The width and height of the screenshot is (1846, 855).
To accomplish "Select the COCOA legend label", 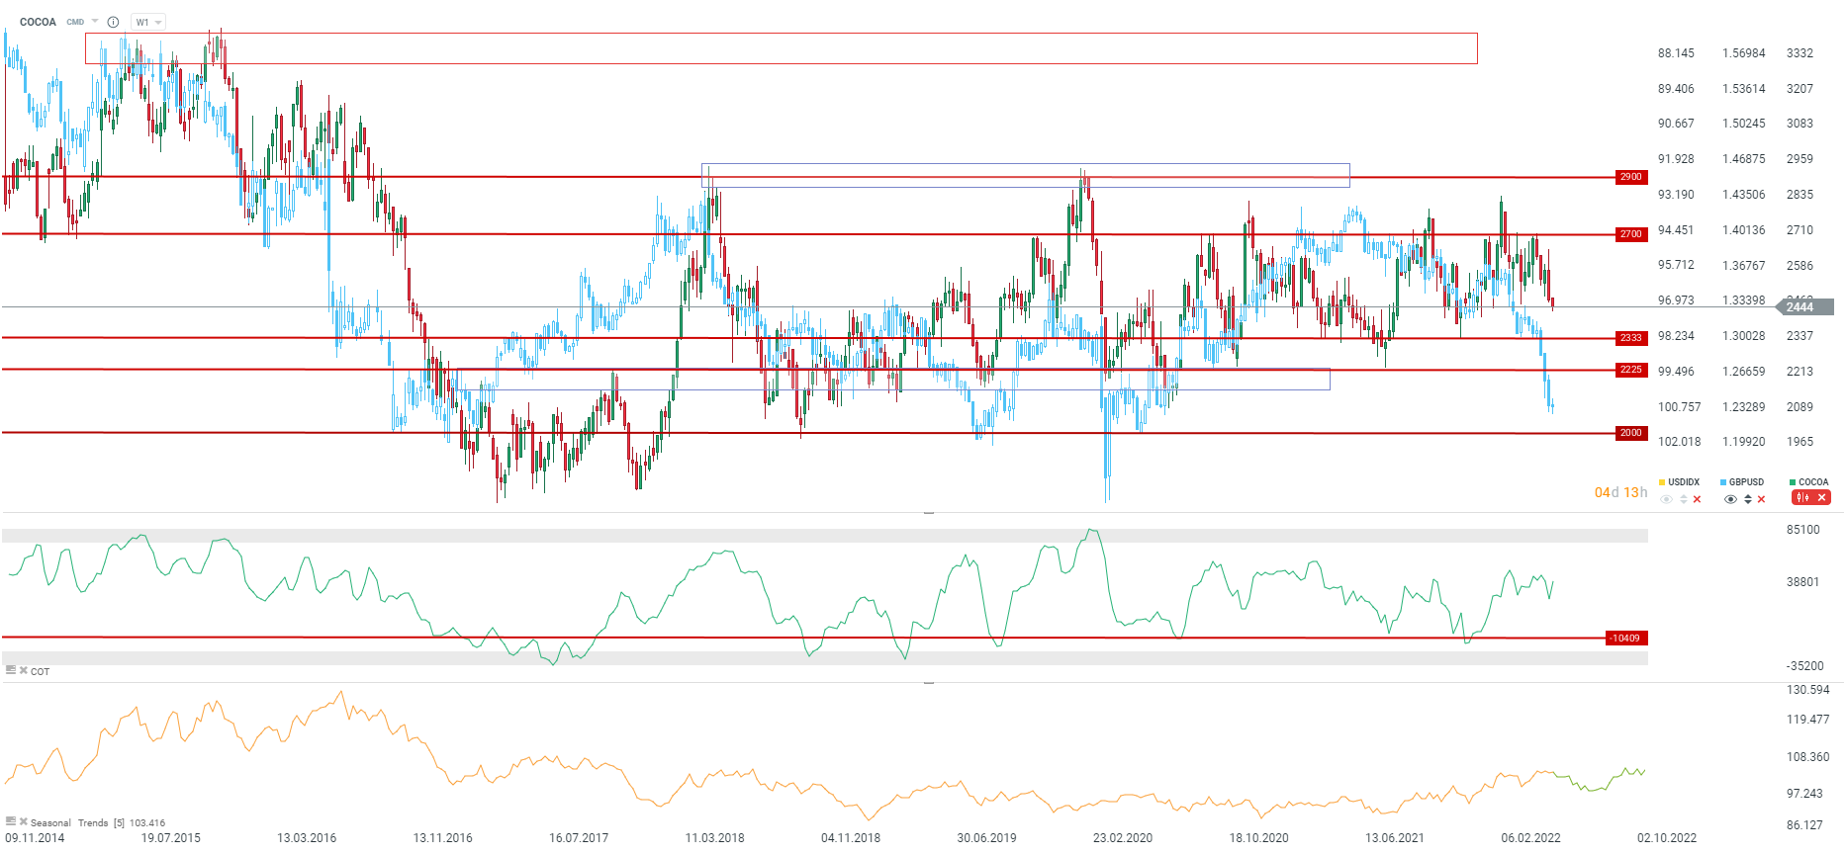I will 1813,482.
